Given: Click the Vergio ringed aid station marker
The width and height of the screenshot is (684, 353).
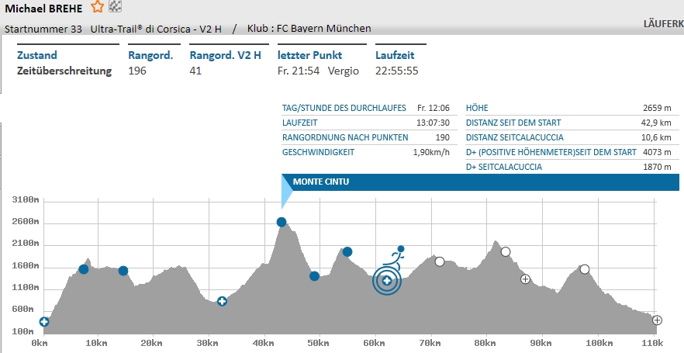Looking at the screenshot, I should tap(387, 281).
